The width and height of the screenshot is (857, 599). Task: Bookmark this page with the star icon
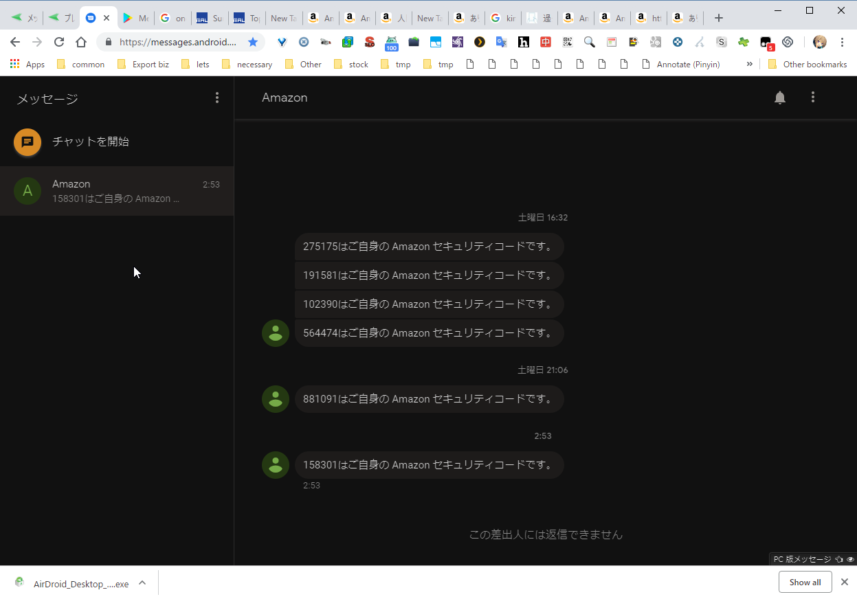(253, 42)
